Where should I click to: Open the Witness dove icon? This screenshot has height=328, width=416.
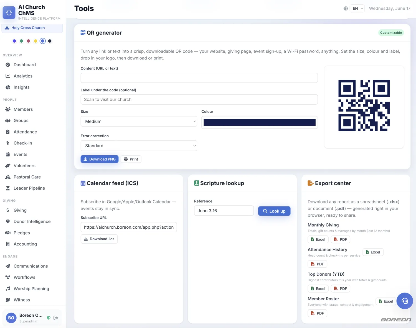(8, 300)
